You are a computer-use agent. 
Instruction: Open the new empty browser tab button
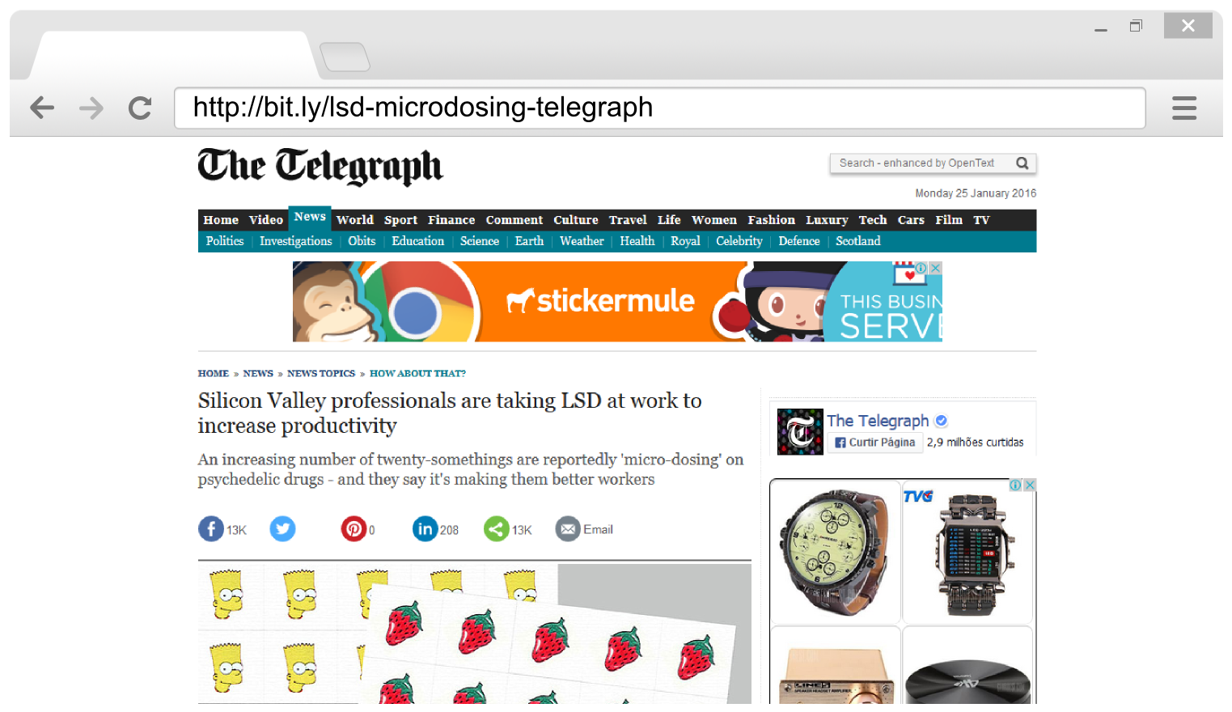point(345,57)
